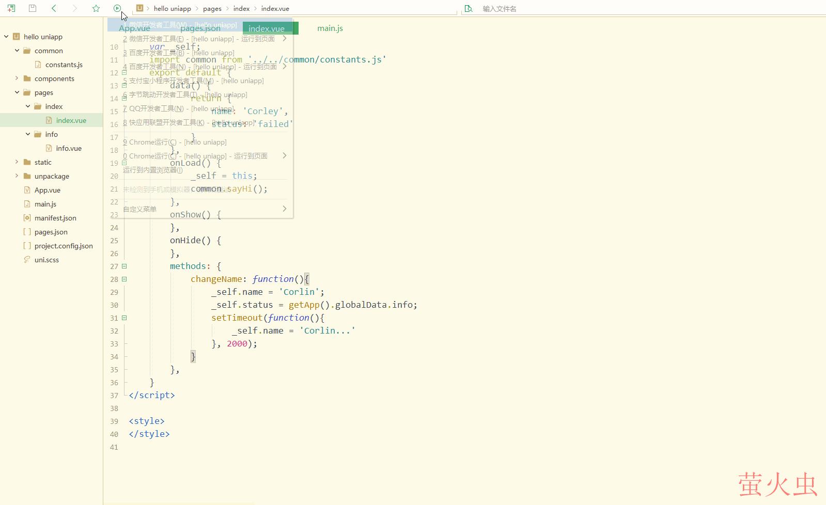Collapse the info folder chevron

(x=28, y=134)
